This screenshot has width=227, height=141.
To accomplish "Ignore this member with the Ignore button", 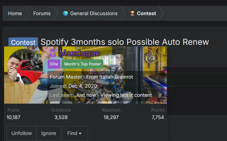I will (49, 133).
